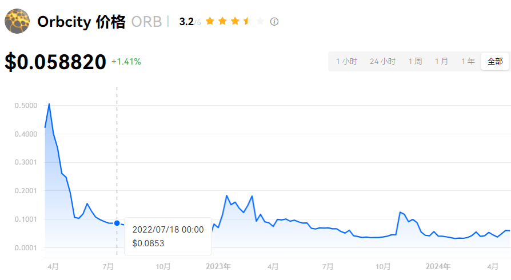Select the 1月 time range

[x=441, y=61]
